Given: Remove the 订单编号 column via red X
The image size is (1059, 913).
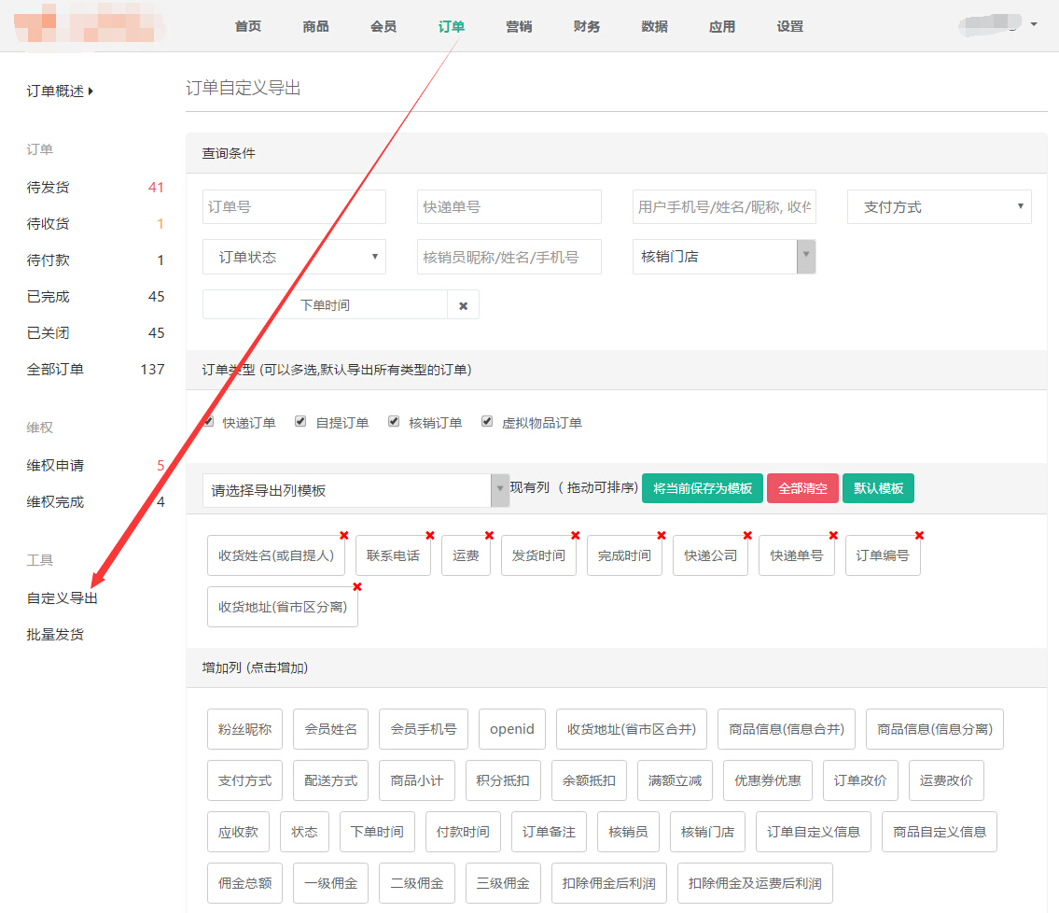Looking at the screenshot, I should (x=919, y=536).
